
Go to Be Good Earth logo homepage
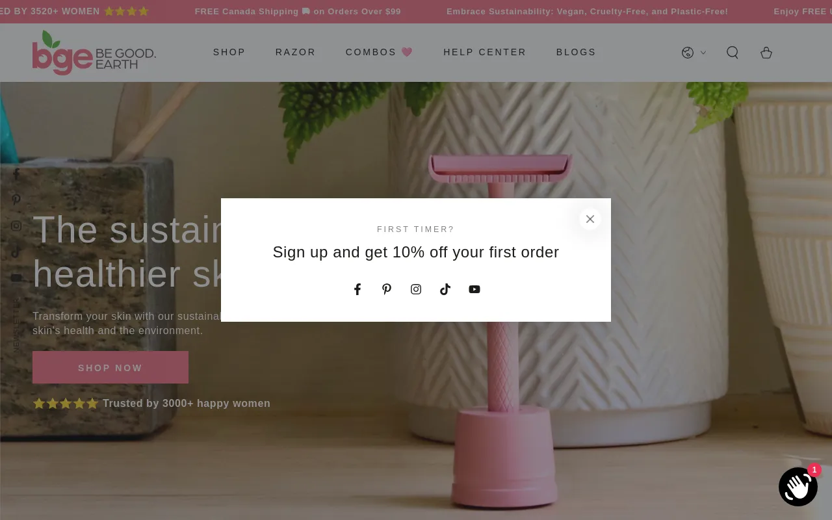tap(94, 53)
